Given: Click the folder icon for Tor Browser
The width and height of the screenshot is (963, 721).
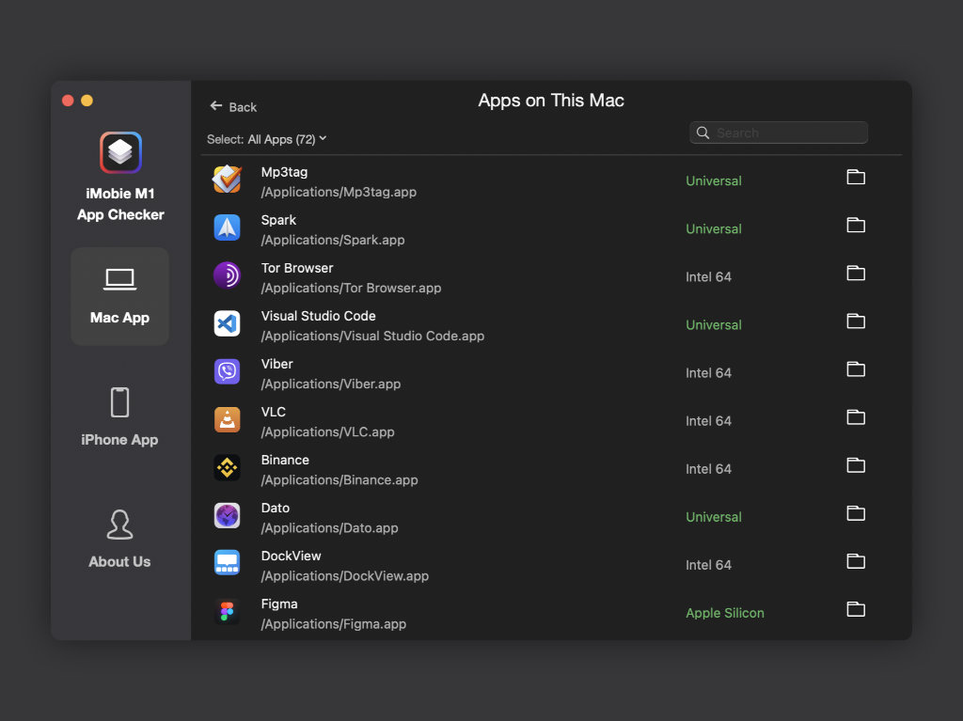Looking at the screenshot, I should [856, 274].
